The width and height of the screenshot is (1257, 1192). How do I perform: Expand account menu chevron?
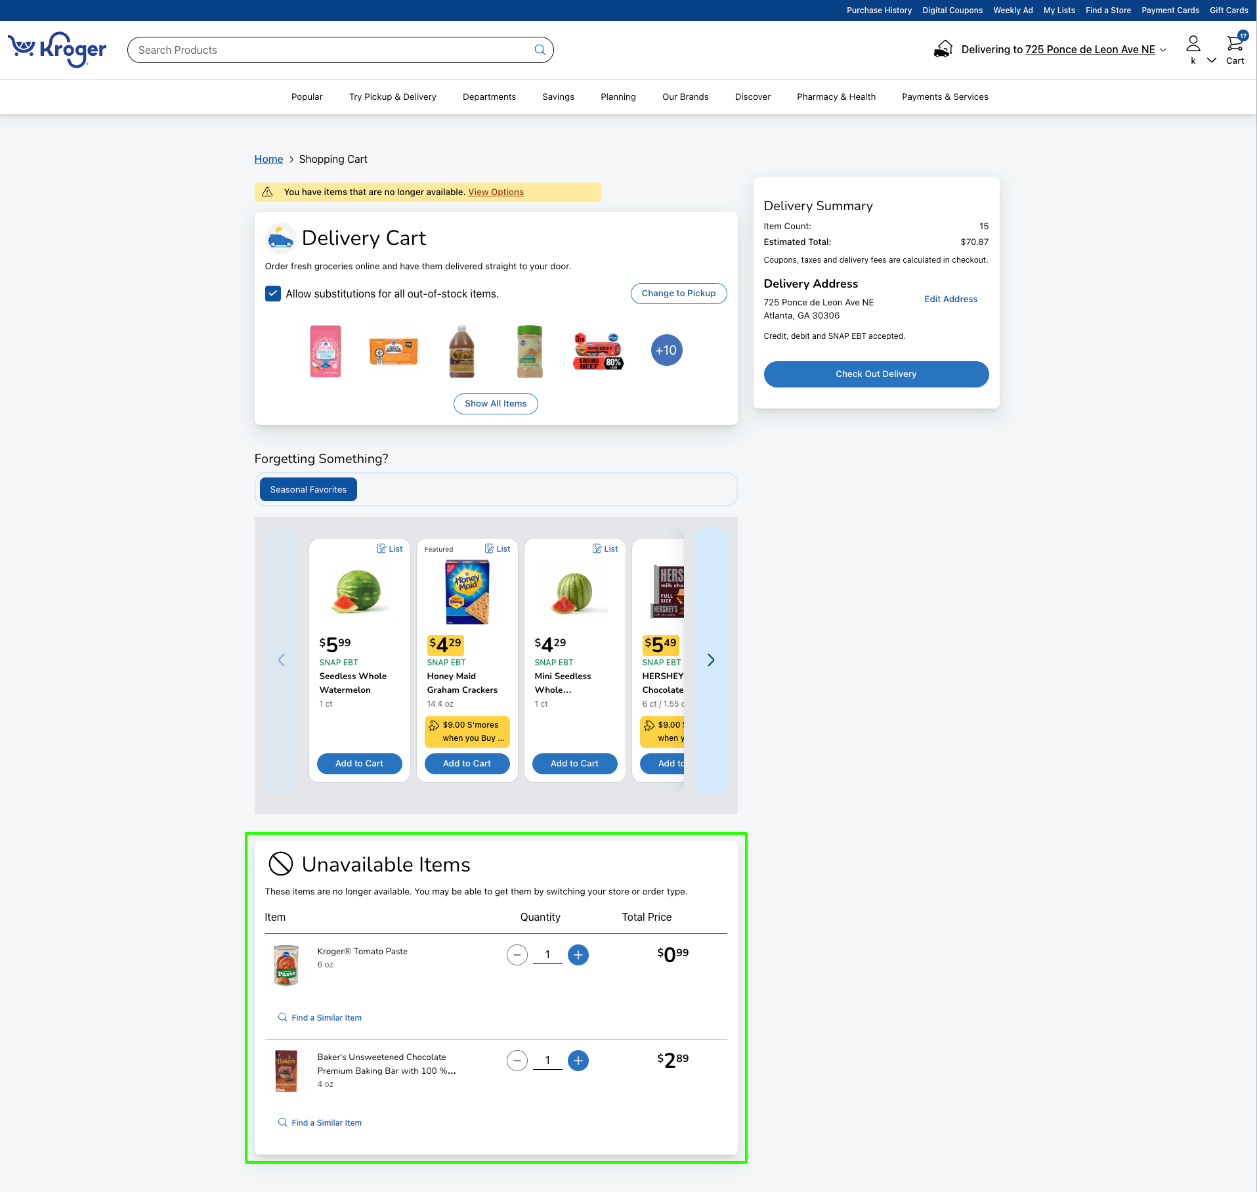pyautogui.click(x=1212, y=60)
